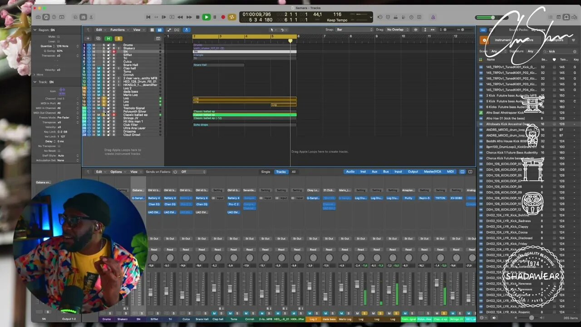Tick the Region Loop checkbox

click(58, 41)
